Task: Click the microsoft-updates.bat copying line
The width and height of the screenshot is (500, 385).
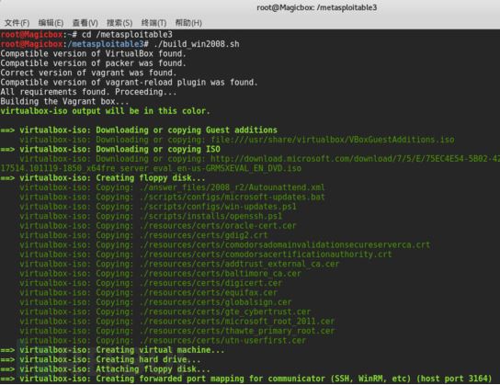Action: [x=172, y=197]
